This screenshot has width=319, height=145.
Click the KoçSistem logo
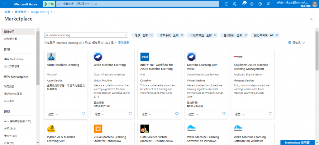click(x=238, y=57)
